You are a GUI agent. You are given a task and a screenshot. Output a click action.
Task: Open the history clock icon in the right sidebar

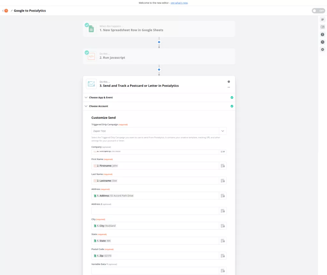click(x=323, y=42)
